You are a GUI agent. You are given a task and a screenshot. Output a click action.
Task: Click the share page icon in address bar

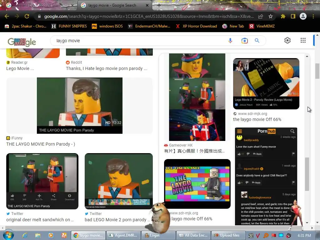point(261,16)
